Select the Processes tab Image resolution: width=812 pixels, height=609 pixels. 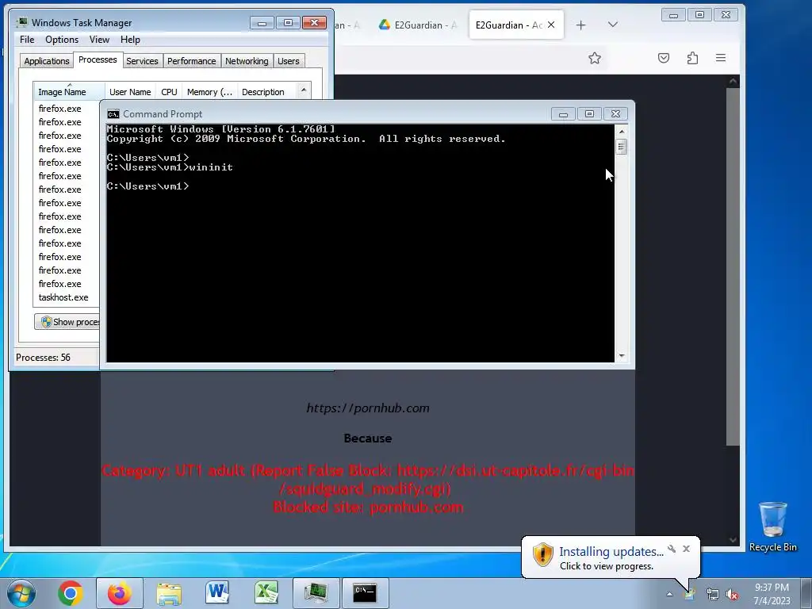pyautogui.click(x=98, y=59)
